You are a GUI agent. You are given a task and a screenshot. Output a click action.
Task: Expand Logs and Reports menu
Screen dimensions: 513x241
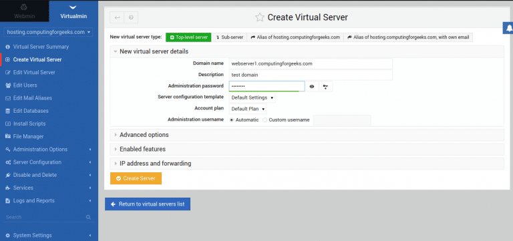pos(48,201)
